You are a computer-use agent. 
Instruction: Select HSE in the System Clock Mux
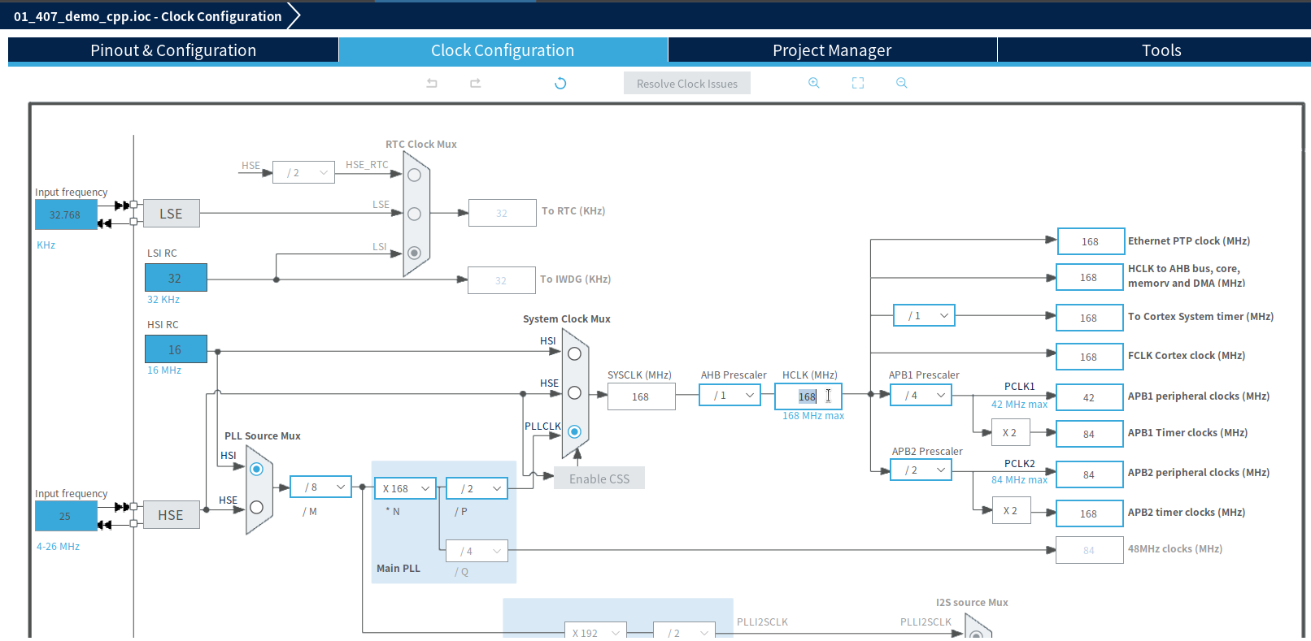(574, 393)
